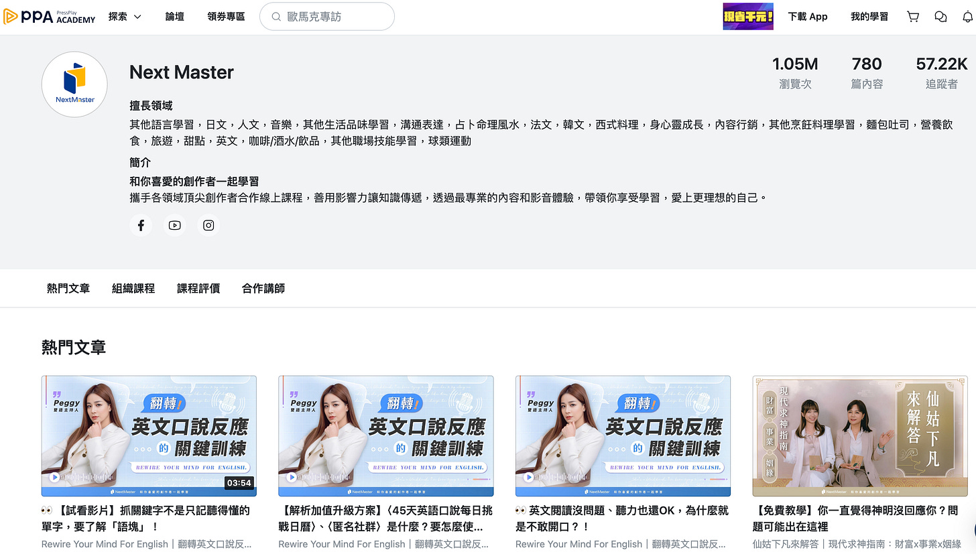This screenshot has width=976, height=554.
Task: Click the 1.05M 瀏覽次 stat
Action: [795, 73]
